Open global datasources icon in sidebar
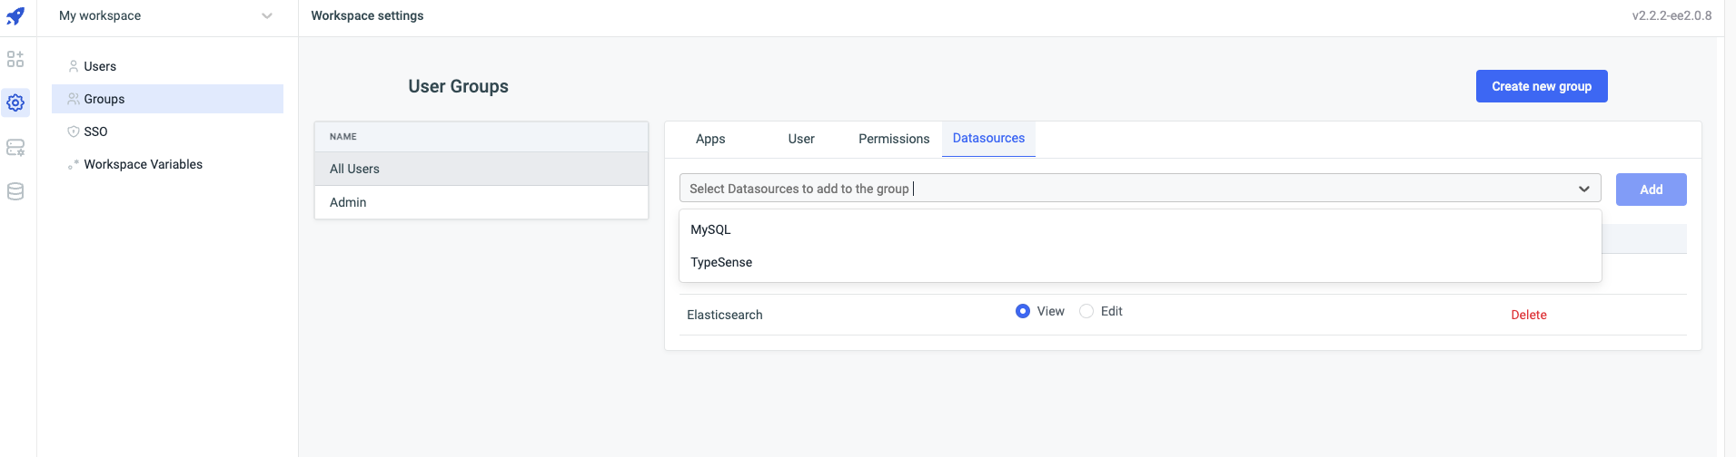This screenshot has height=457, width=1736. tap(15, 148)
